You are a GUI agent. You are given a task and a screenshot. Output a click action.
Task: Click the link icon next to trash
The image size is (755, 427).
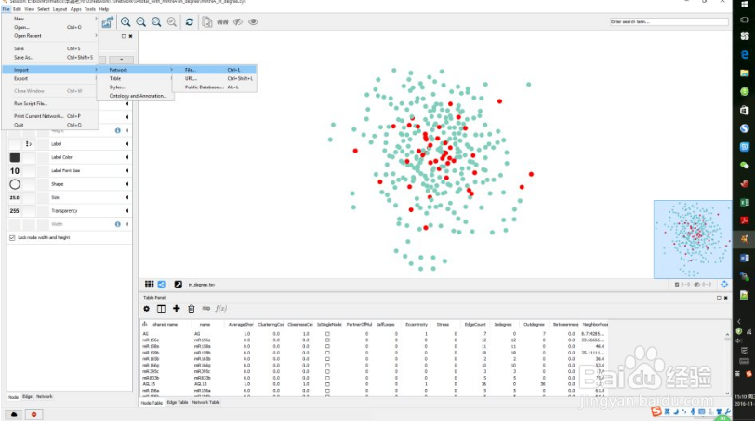point(206,309)
